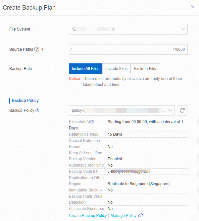Click the policy selection combo box
The width and height of the screenshot is (199, 221).
pyautogui.click(x=122, y=110)
